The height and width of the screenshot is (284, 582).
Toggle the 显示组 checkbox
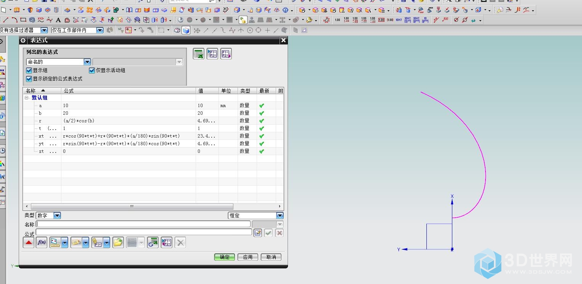tap(29, 71)
